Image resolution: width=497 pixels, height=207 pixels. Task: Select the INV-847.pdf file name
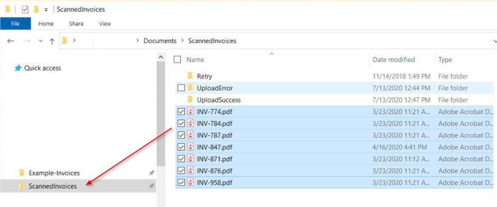[x=215, y=147]
